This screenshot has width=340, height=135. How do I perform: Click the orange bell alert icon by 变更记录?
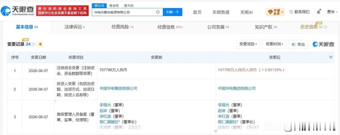[40, 44]
